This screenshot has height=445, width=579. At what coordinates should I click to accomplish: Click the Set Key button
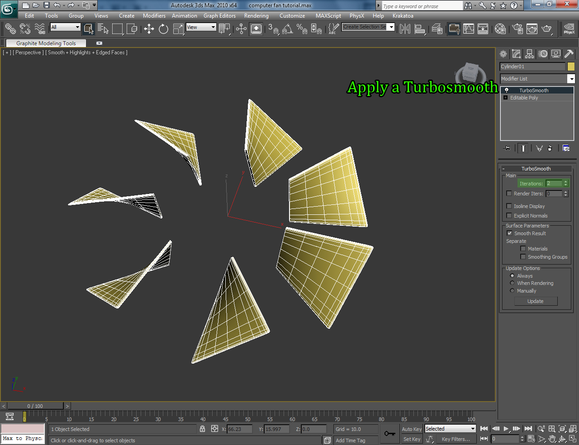(x=412, y=439)
